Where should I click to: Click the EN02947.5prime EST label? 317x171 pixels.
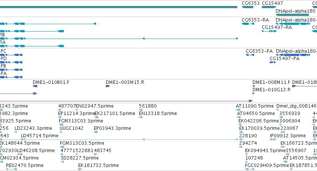point(95,106)
